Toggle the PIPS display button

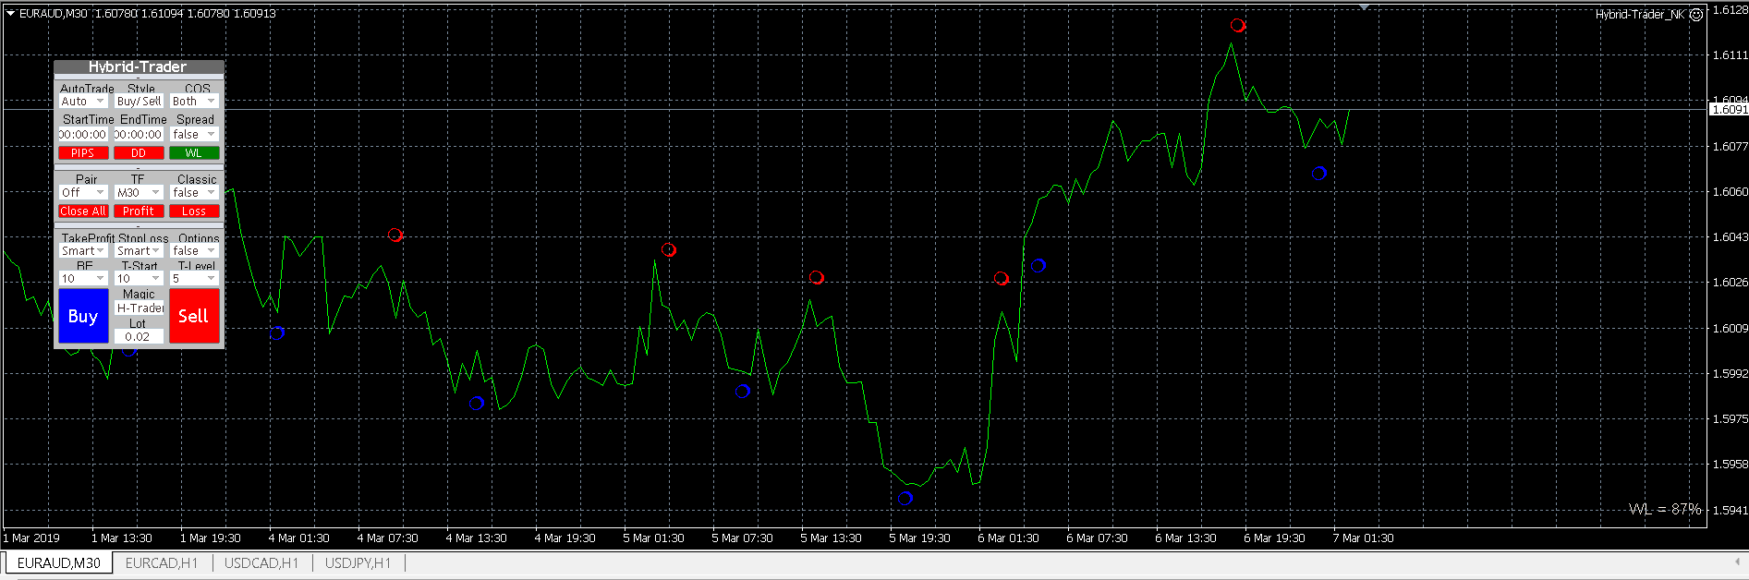(x=83, y=153)
